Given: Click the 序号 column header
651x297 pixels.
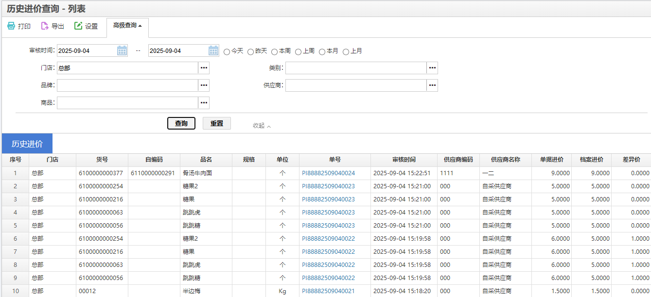Looking at the screenshot, I should 16,160.
